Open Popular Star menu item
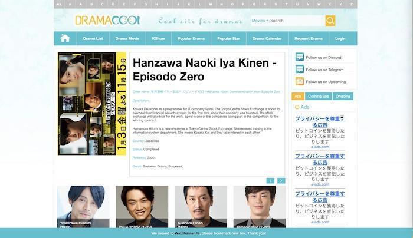 coord(228,38)
